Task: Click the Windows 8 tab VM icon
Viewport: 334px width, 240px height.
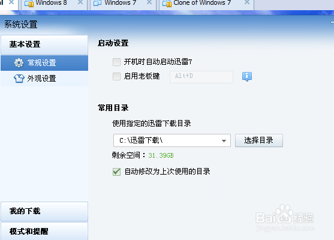Action: tap(29, 3)
